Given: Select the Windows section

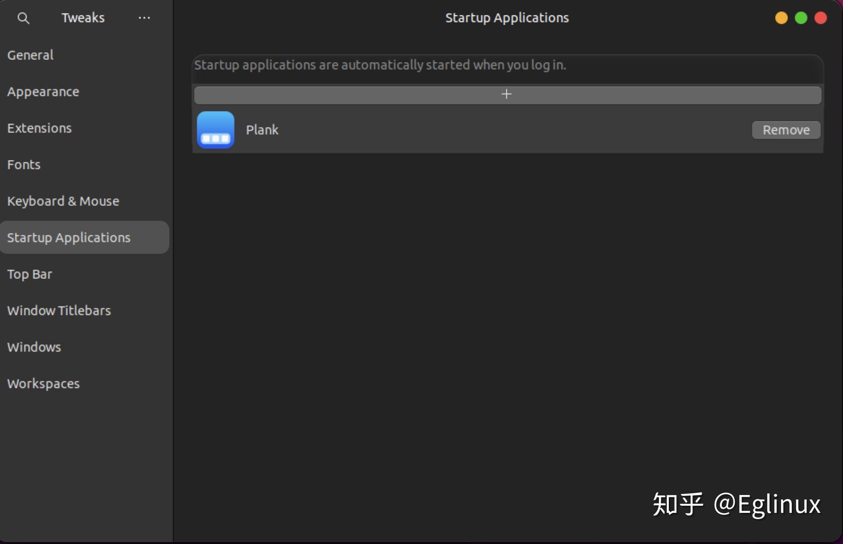Looking at the screenshot, I should [x=34, y=347].
